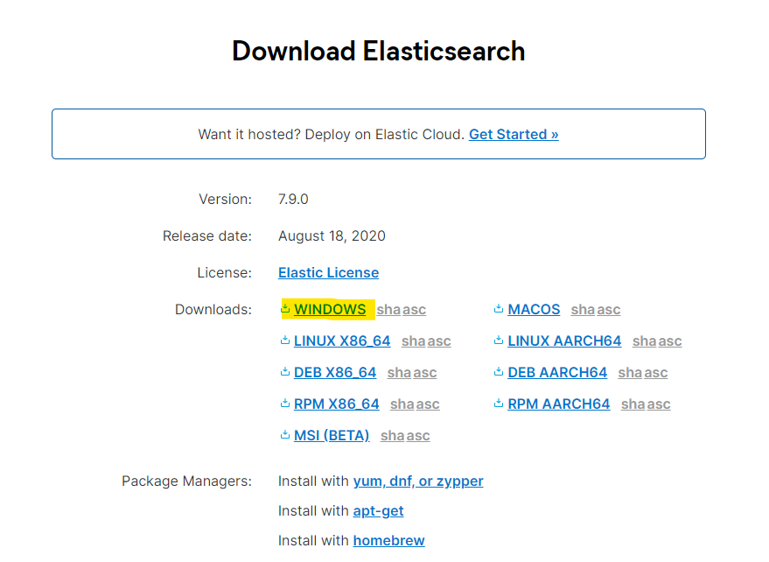This screenshot has width=769, height=562.
Task: Click download icon next to RPM X86_64
Action: [x=285, y=404]
